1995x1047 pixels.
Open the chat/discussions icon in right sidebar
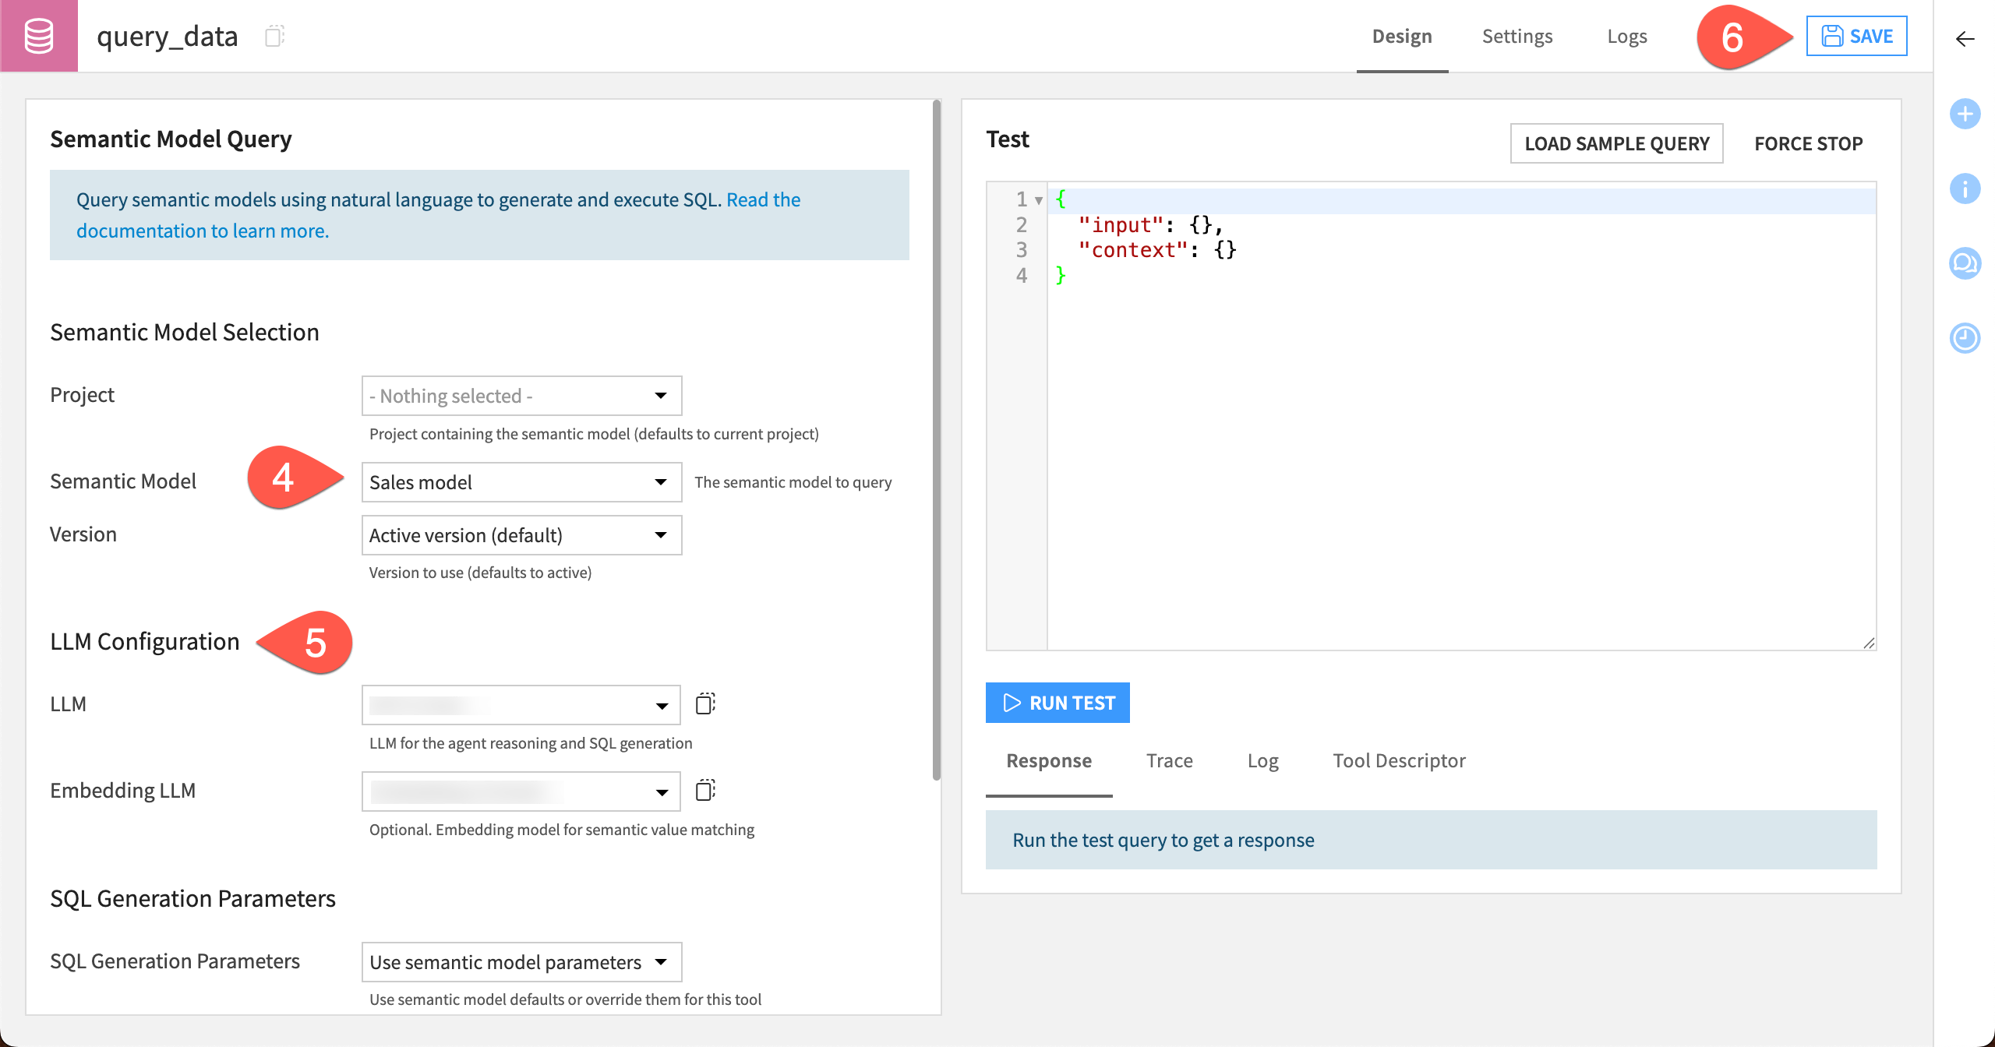click(x=1965, y=263)
